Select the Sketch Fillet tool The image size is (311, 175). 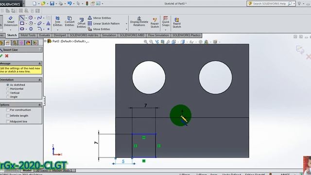(39, 29)
